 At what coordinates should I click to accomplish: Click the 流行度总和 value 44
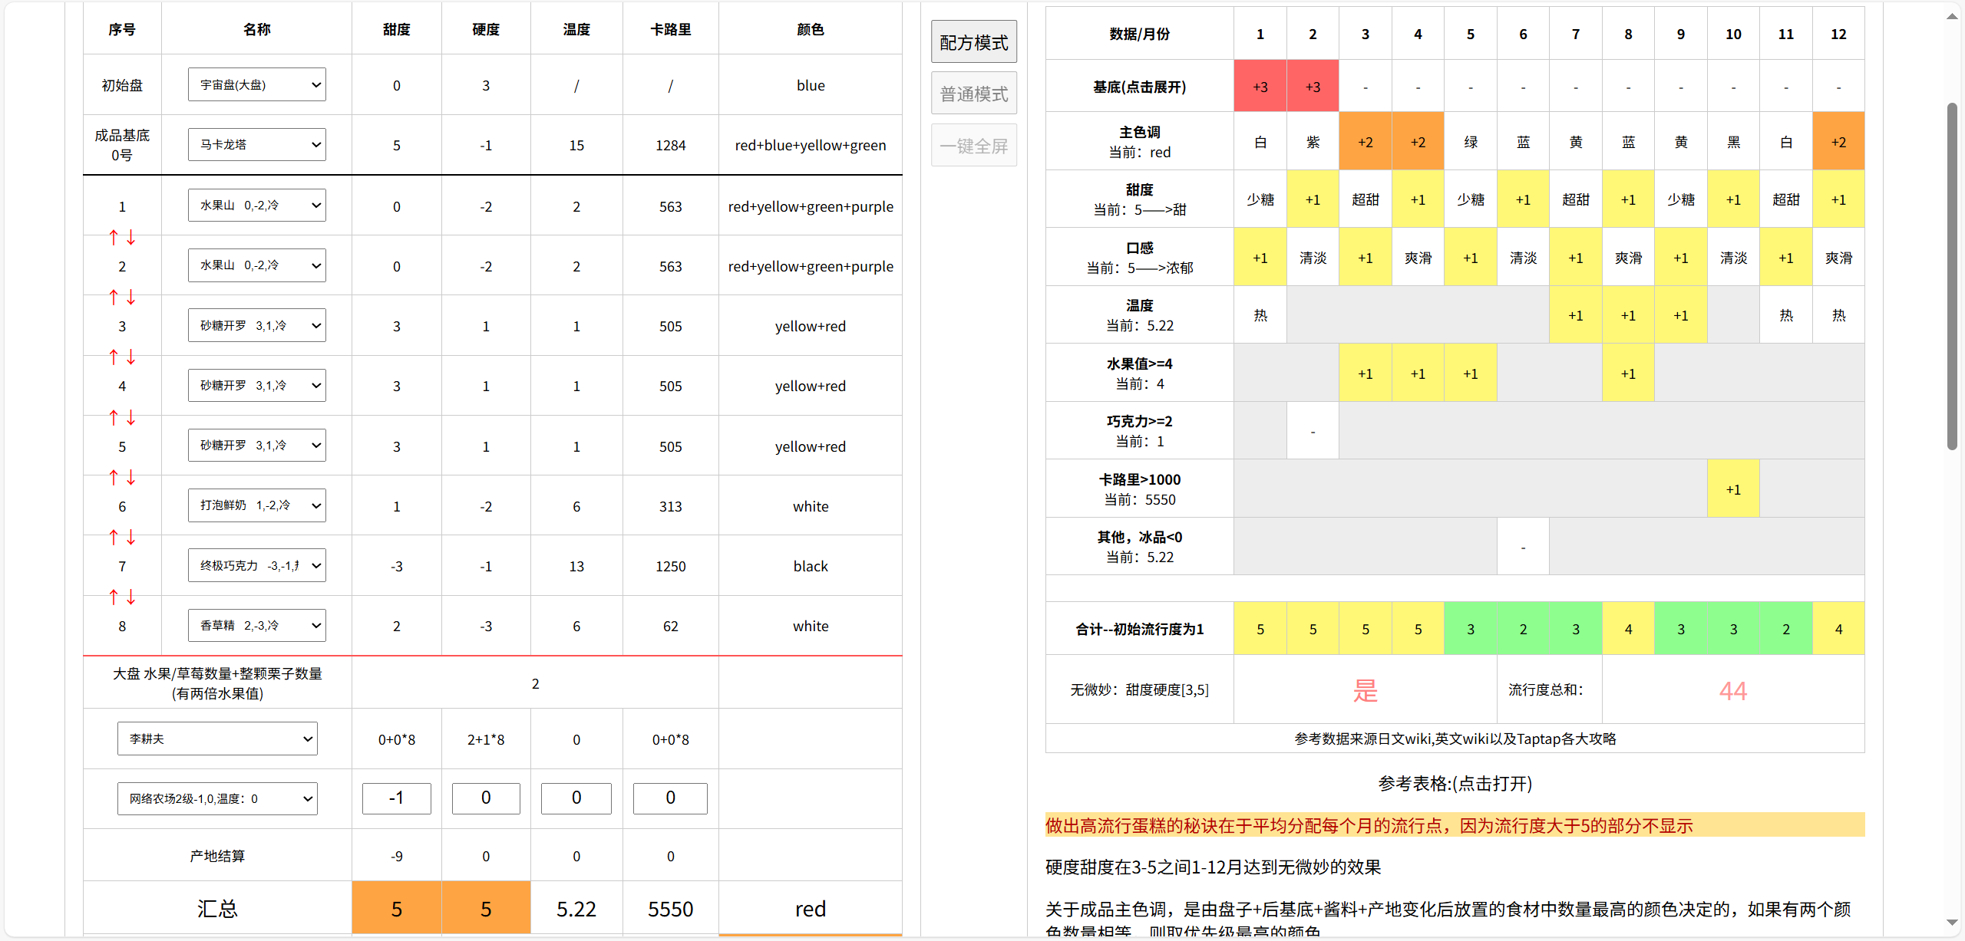pos(1733,690)
